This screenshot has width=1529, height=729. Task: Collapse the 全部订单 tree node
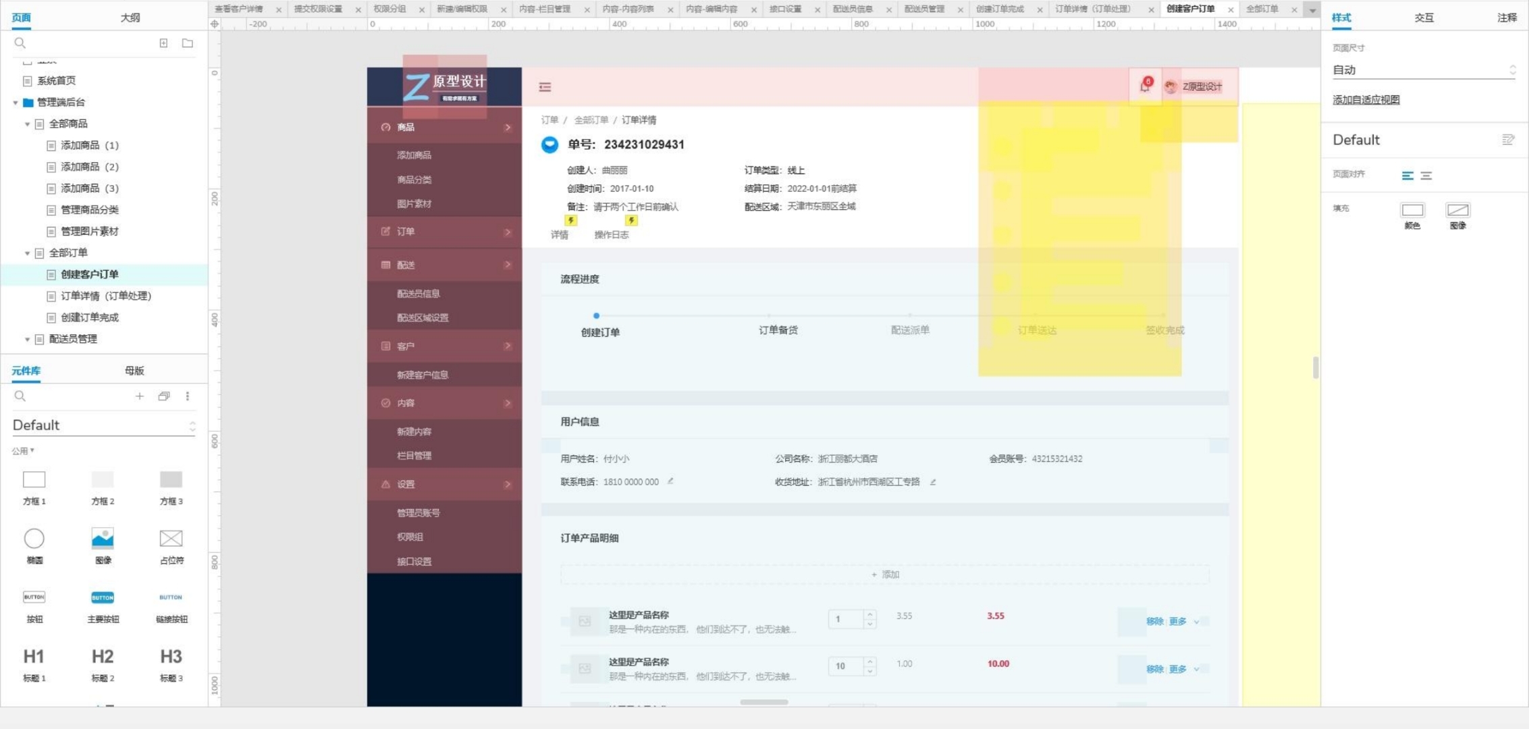point(27,253)
